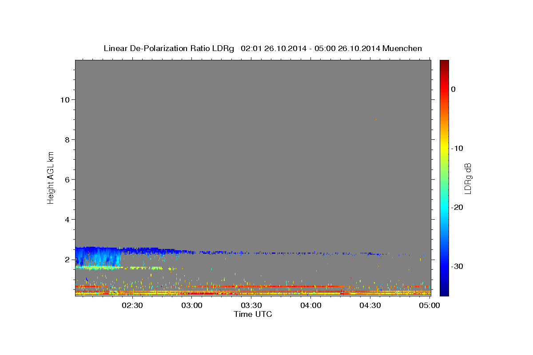533x355 pixels.
Task: Click the colorbar value 0 label
Action: tap(453, 89)
